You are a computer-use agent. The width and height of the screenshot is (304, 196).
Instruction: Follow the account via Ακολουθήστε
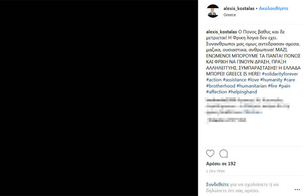273,9
